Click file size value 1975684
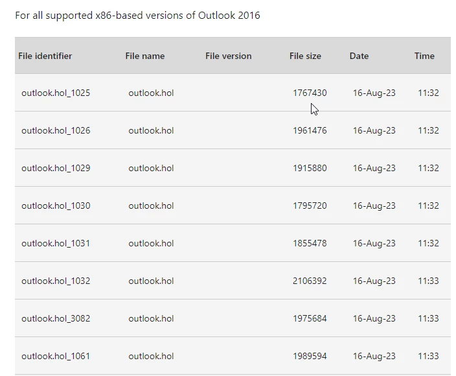The image size is (456, 376). [x=310, y=318]
